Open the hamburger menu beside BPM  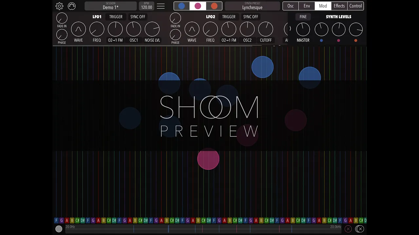click(x=161, y=6)
